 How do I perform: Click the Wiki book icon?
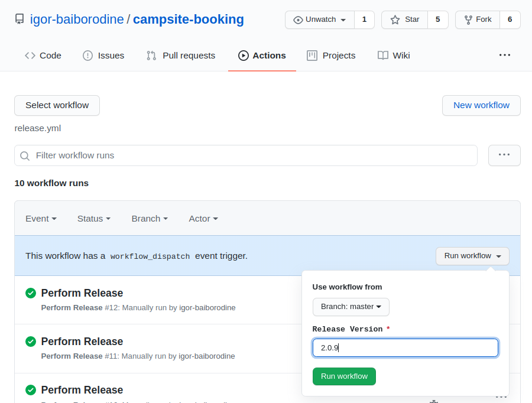[383, 56]
